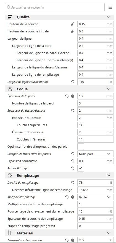Click function icon next to Épaisseur de la paroi
The image size is (116, 243).
[73, 96]
